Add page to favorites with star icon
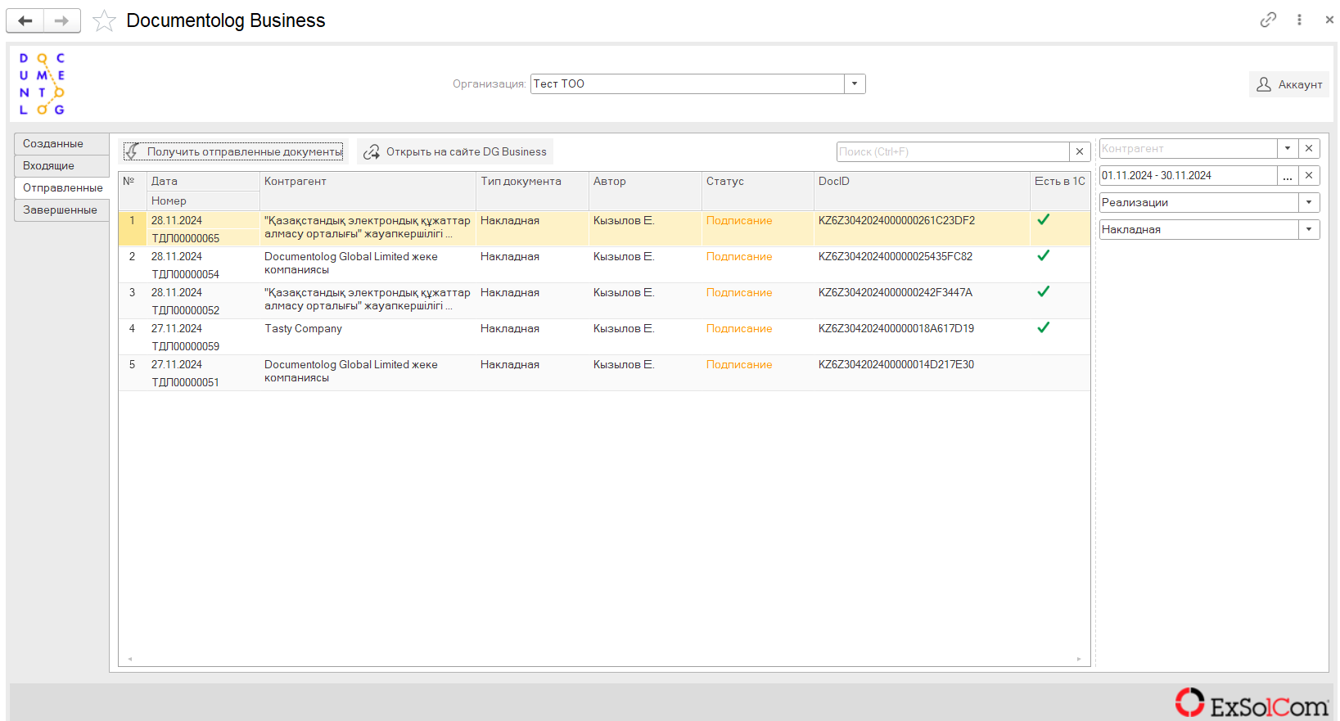1340x721 pixels. 104,20
